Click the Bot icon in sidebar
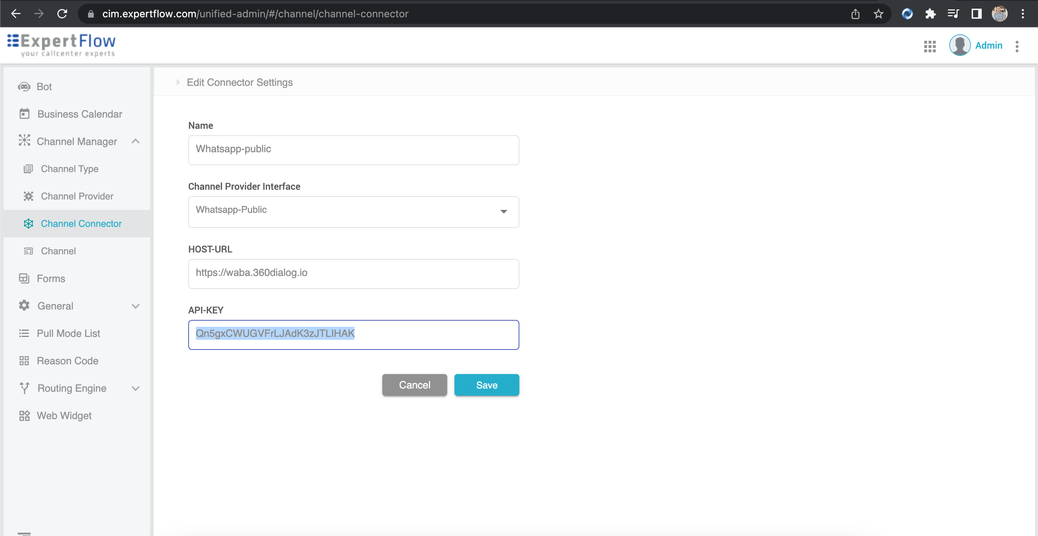1038x536 pixels. tap(24, 87)
